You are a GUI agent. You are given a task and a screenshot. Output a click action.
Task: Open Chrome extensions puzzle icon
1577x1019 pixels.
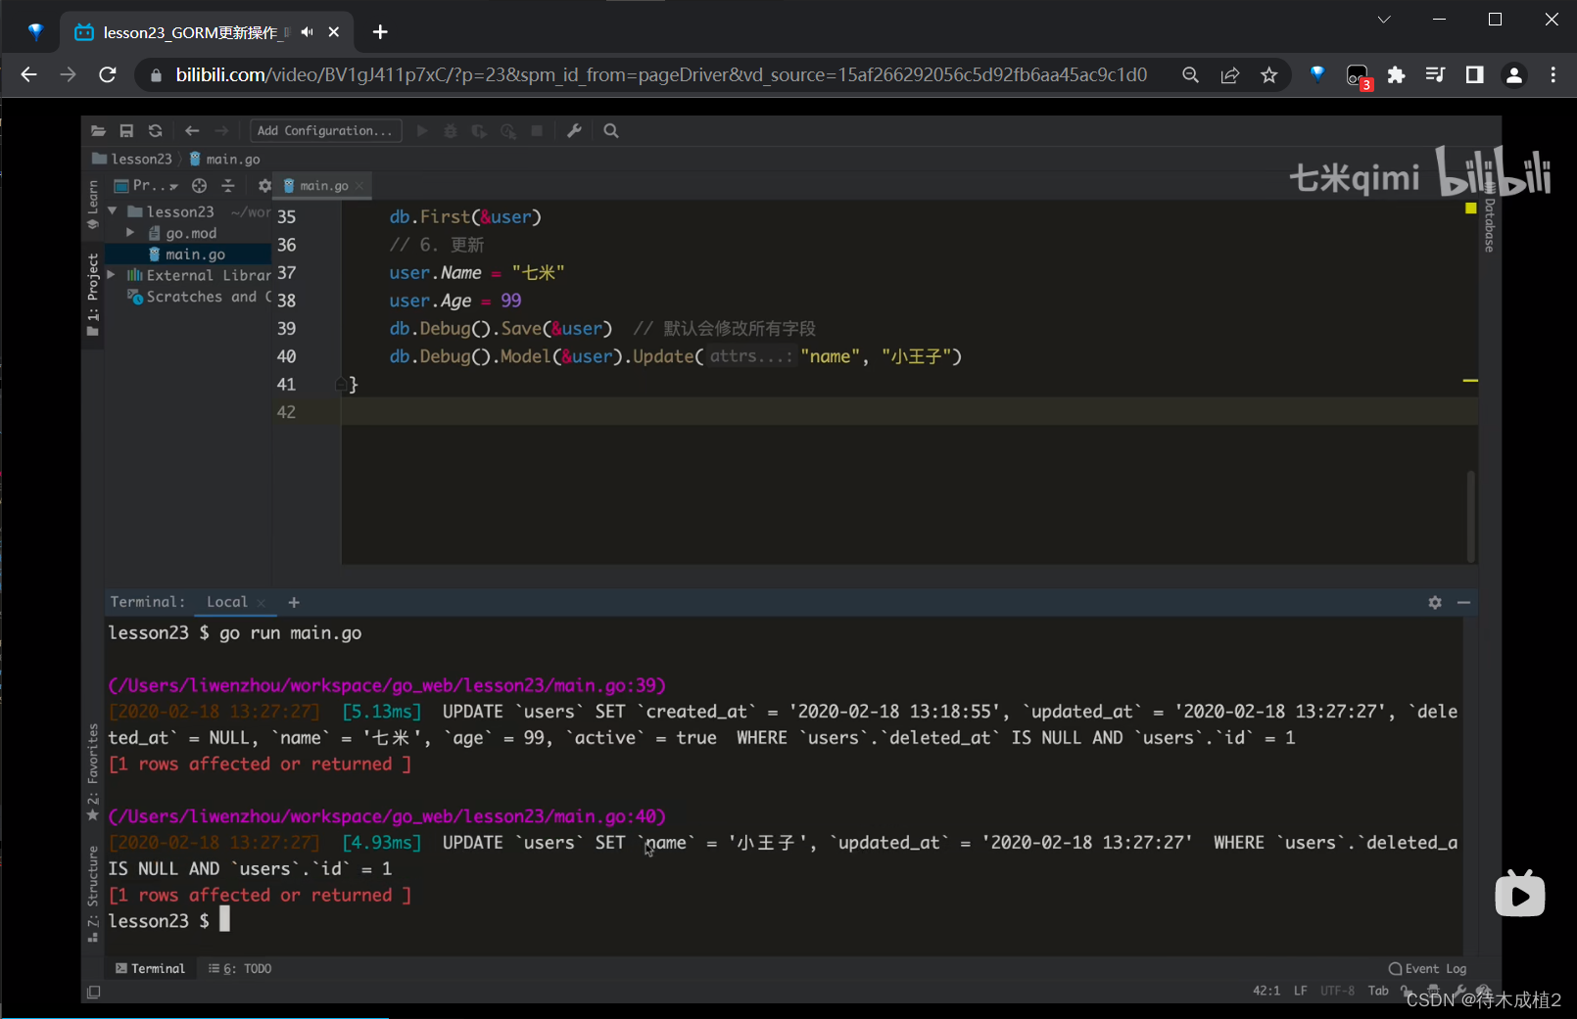point(1397,75)
